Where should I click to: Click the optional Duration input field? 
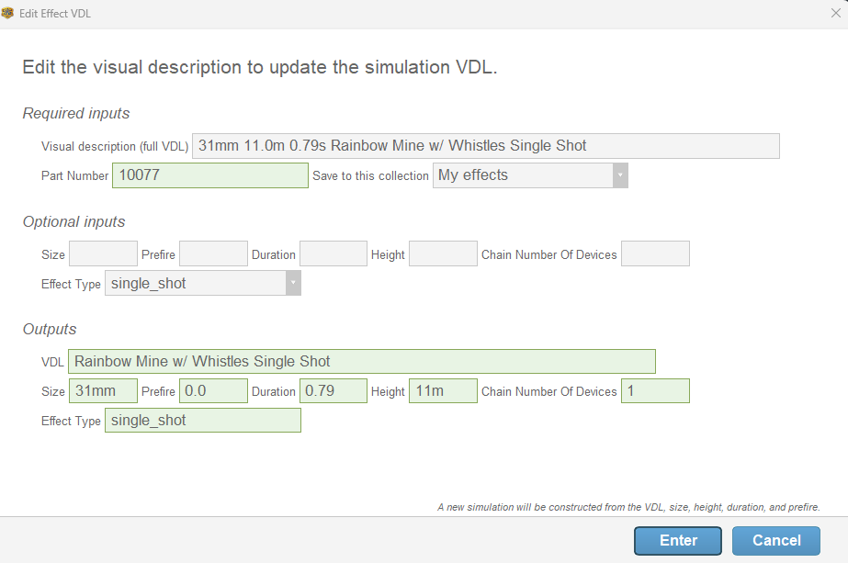(x=334, y=254)
